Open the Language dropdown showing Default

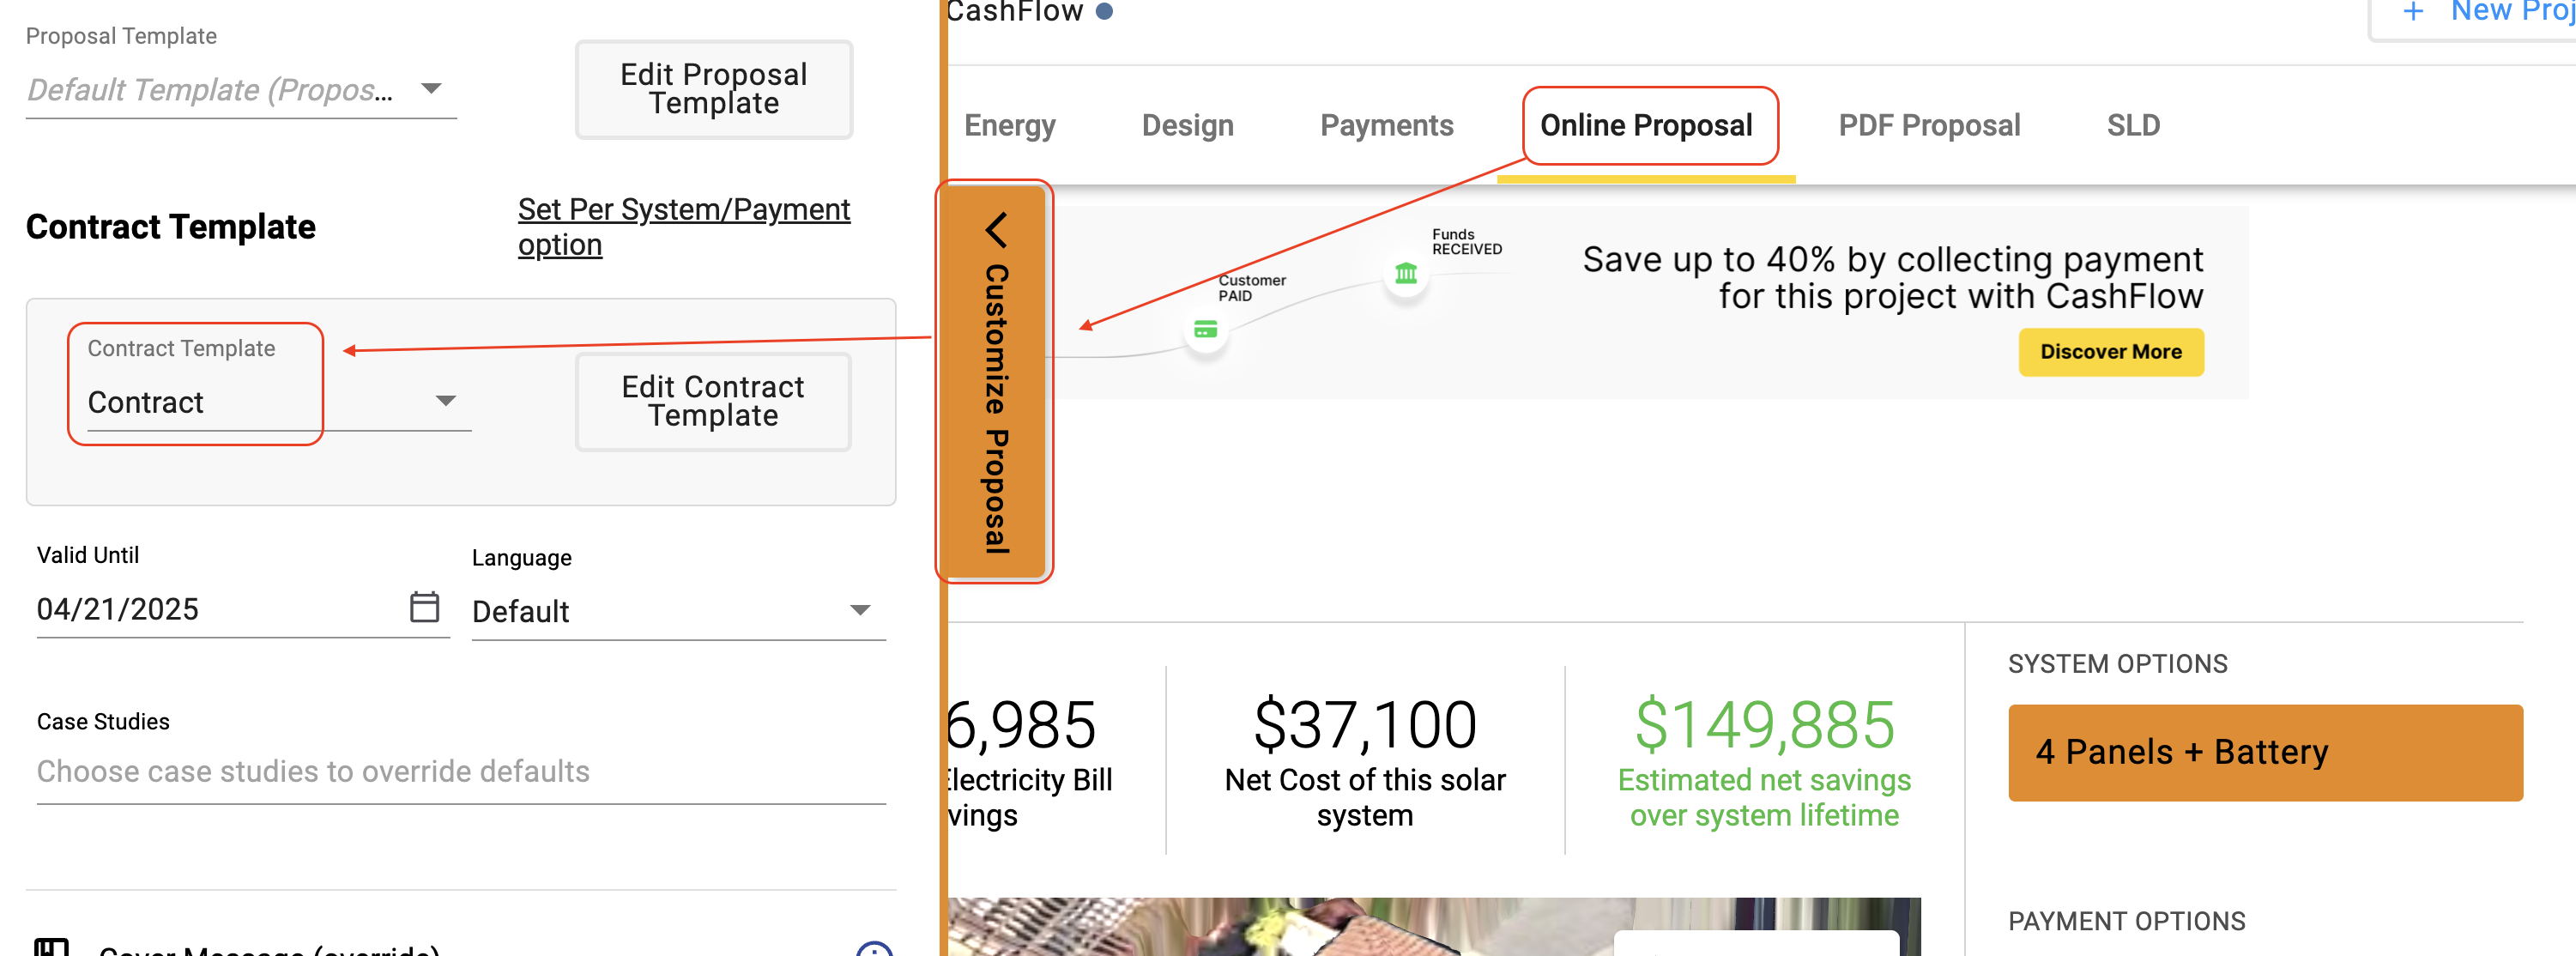(x=678, y=611)
